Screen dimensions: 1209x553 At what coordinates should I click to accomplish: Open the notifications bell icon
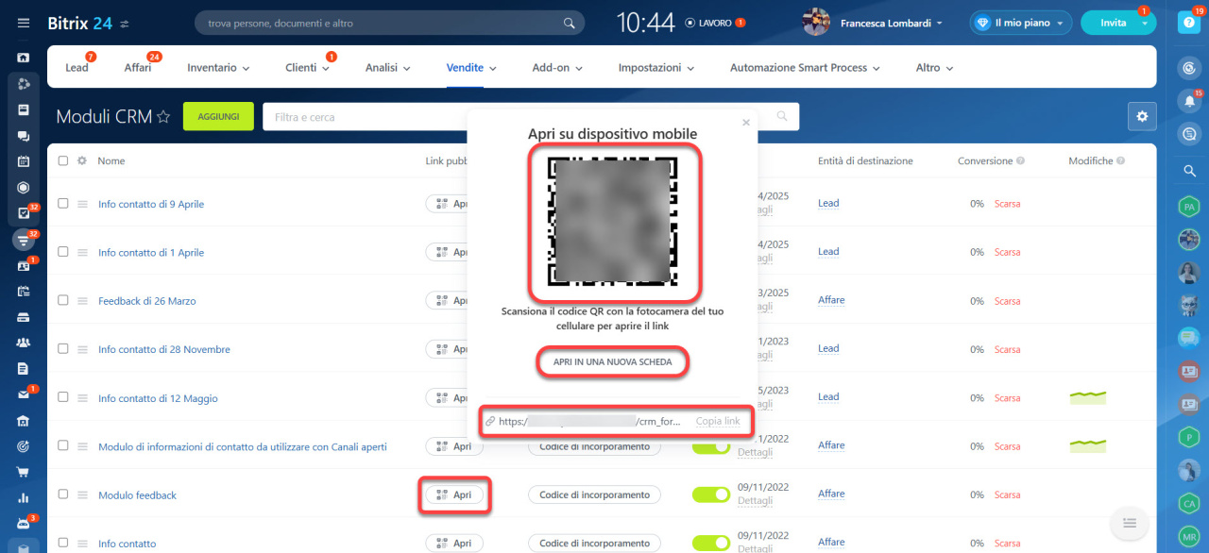coord(1188,101)
